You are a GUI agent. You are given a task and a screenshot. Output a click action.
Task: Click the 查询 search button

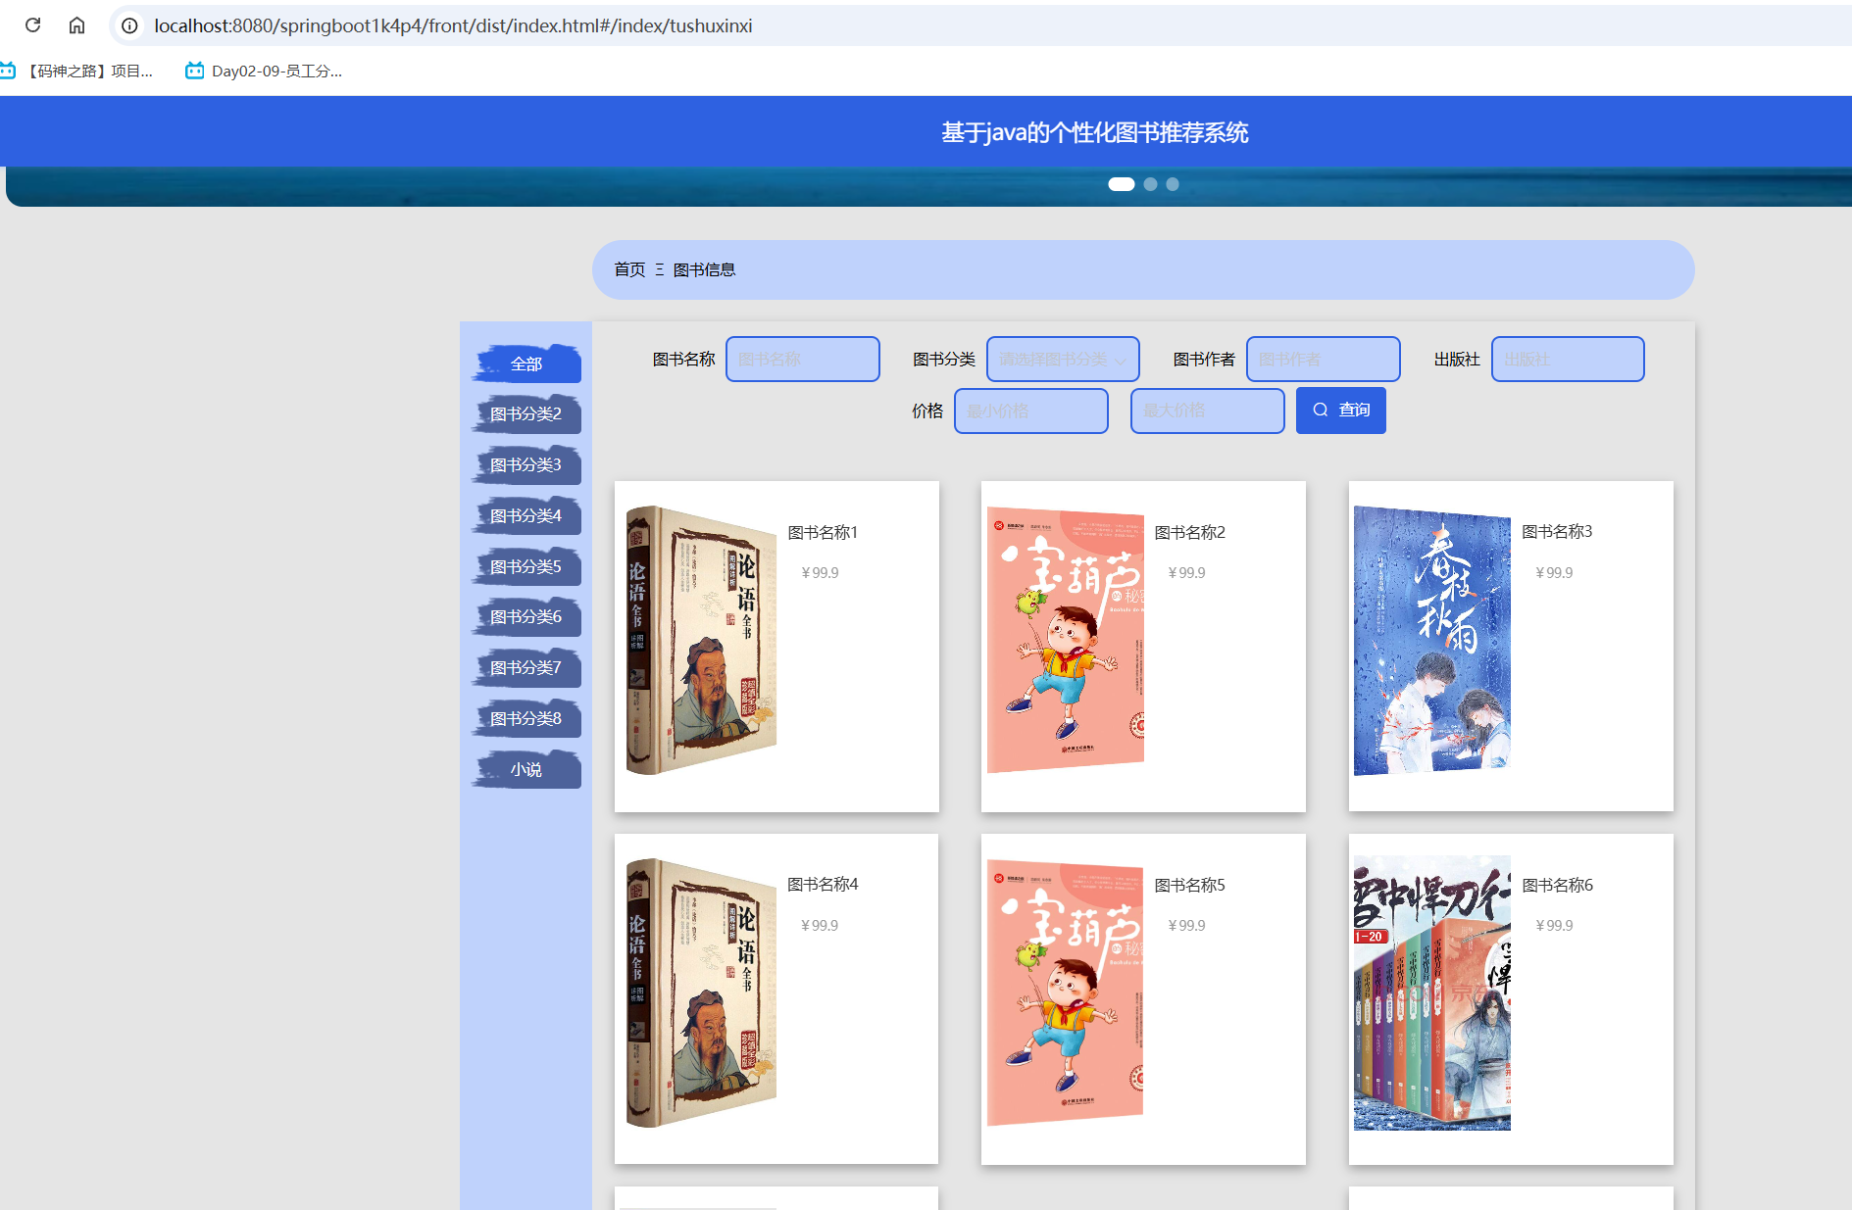pos(1340,411)
